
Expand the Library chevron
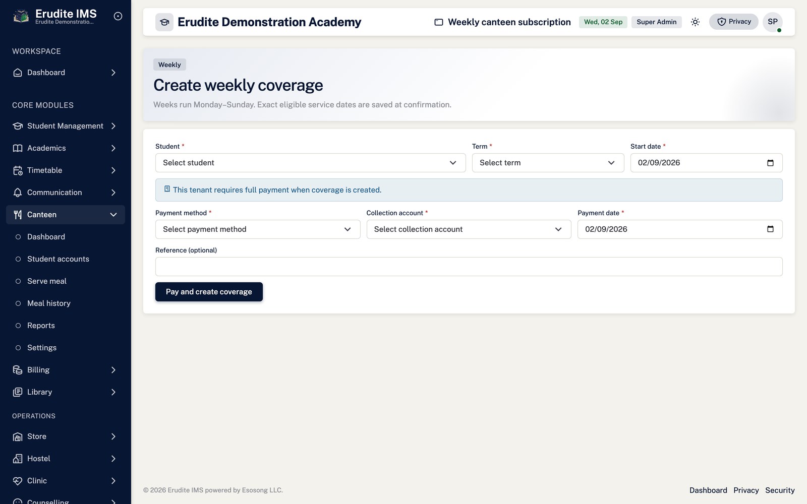pyautogui.click(x=113, y=392)
